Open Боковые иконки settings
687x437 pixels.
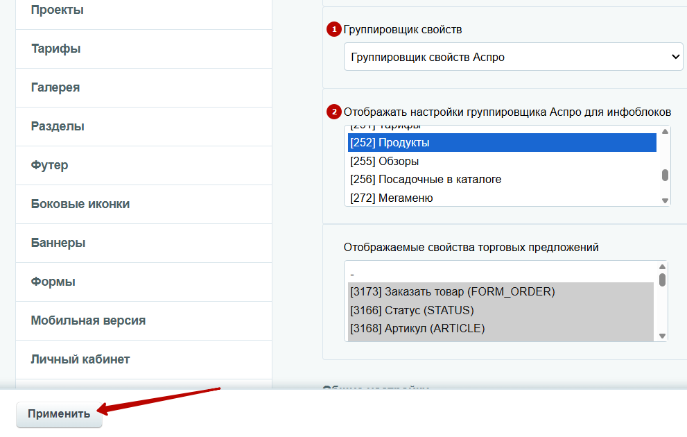tap(80, 204)
